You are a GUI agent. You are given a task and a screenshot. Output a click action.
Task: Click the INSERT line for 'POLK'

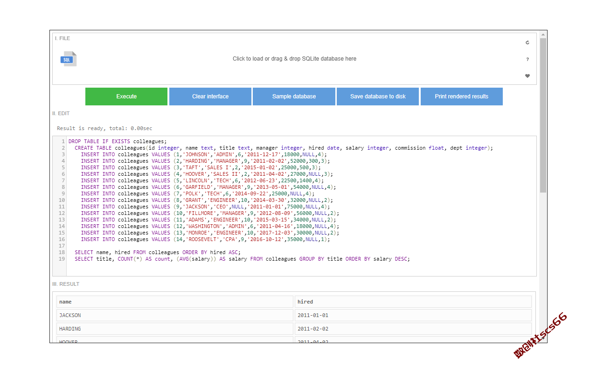[198, 193]
